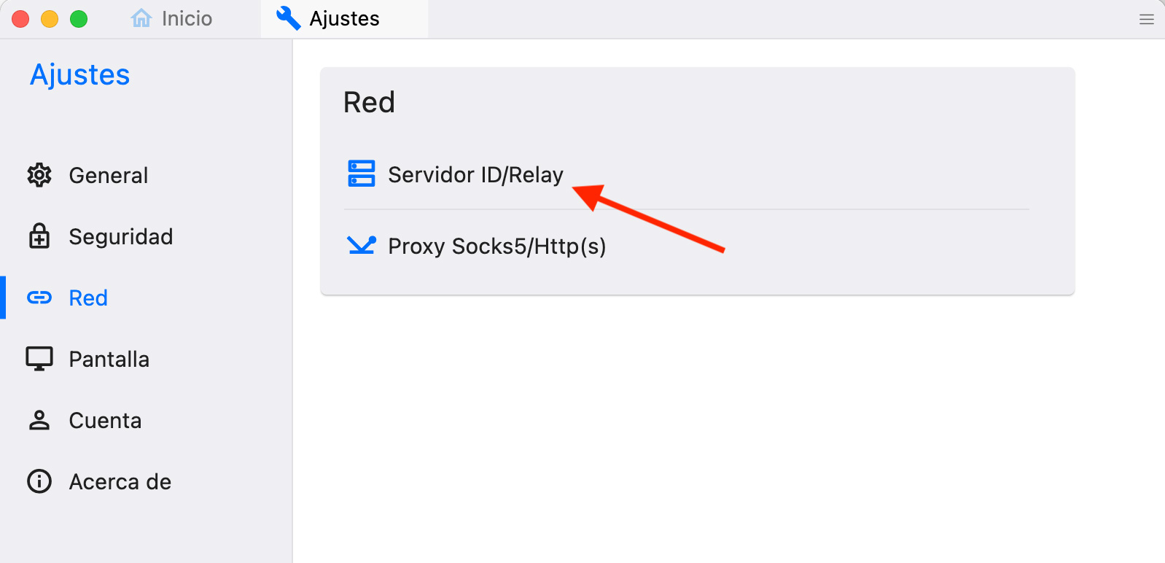This screenshot has height=563, width=1165.
Task: Switch to the Inicio tab
Action: tap(172, 18)
